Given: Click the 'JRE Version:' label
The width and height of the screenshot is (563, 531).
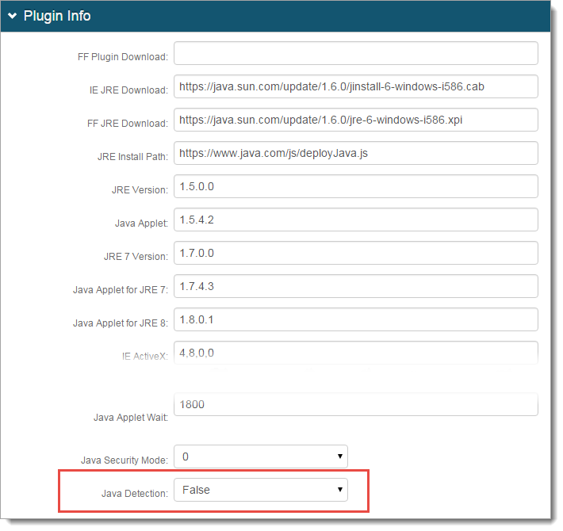Looking at the screenshot, I should [140, 190].
